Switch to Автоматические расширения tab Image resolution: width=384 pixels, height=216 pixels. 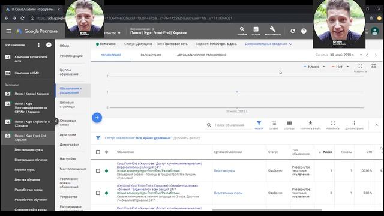click(202, 55)
